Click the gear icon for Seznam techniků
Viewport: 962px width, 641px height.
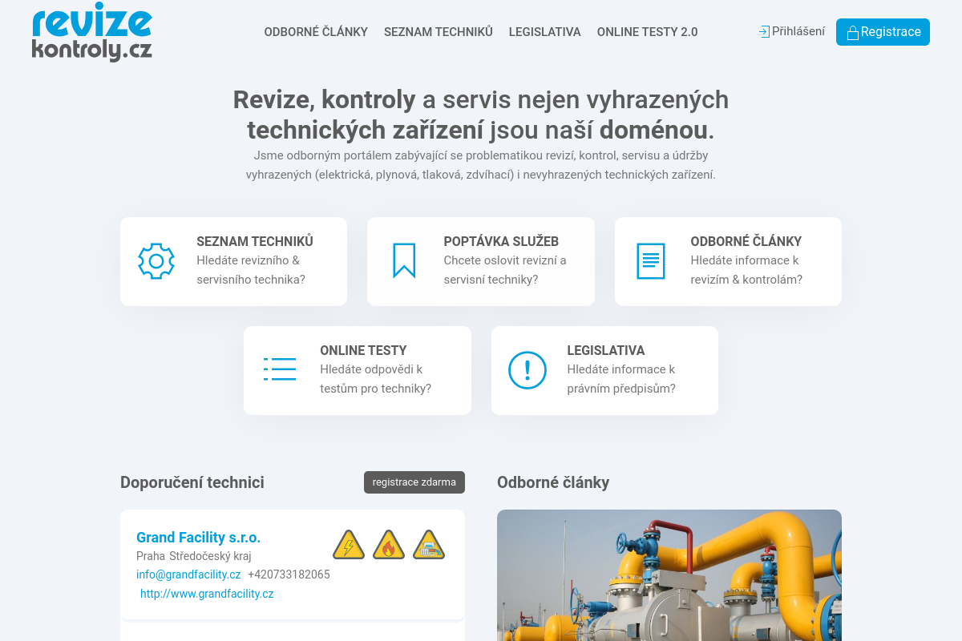tap(156, 261)
